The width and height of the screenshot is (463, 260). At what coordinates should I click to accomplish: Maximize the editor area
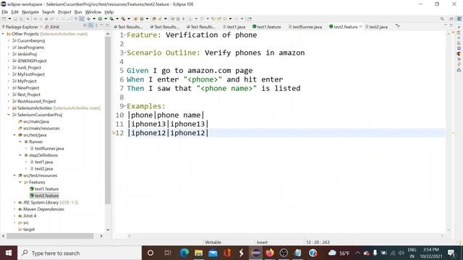[x=451, y=26]
